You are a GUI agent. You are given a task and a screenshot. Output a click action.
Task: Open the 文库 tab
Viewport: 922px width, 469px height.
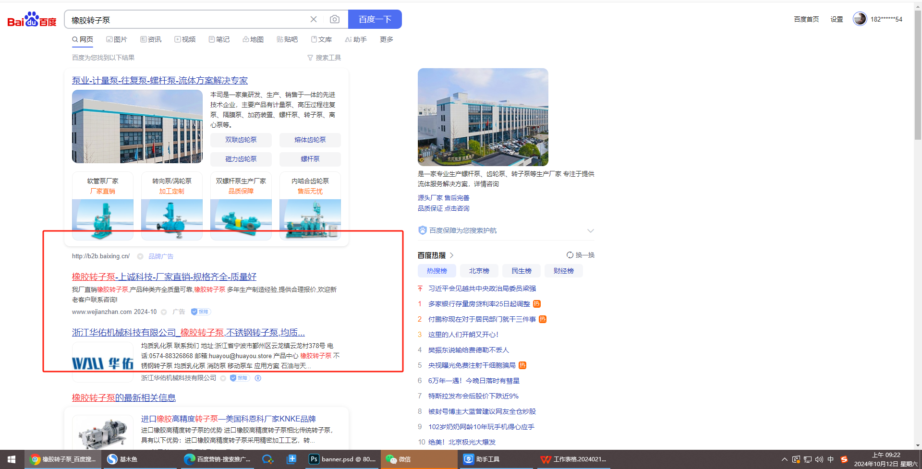point(321,39)
